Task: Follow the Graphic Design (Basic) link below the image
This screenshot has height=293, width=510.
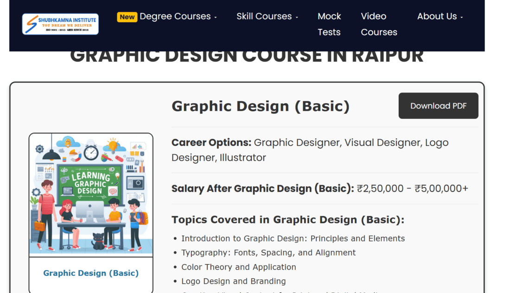Action: pos(91,273)
